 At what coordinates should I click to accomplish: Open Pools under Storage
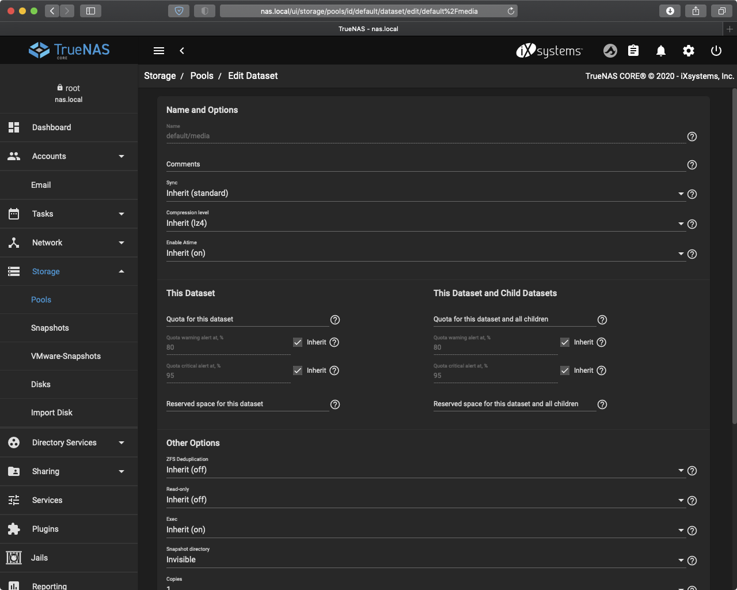[x=69, y=300]
